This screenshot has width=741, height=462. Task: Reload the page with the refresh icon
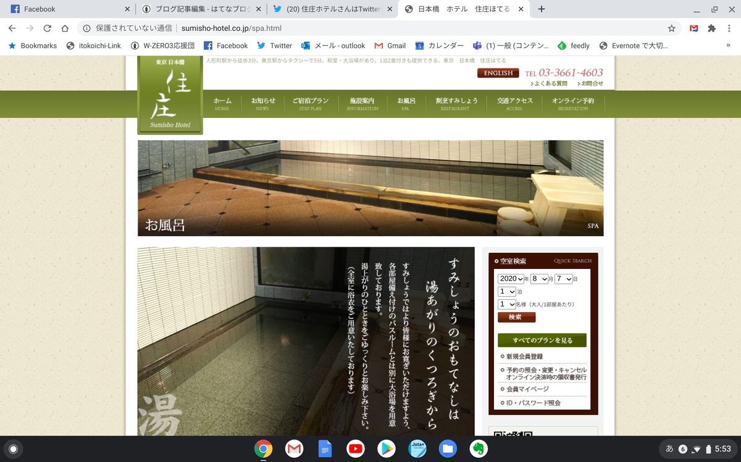48,28
